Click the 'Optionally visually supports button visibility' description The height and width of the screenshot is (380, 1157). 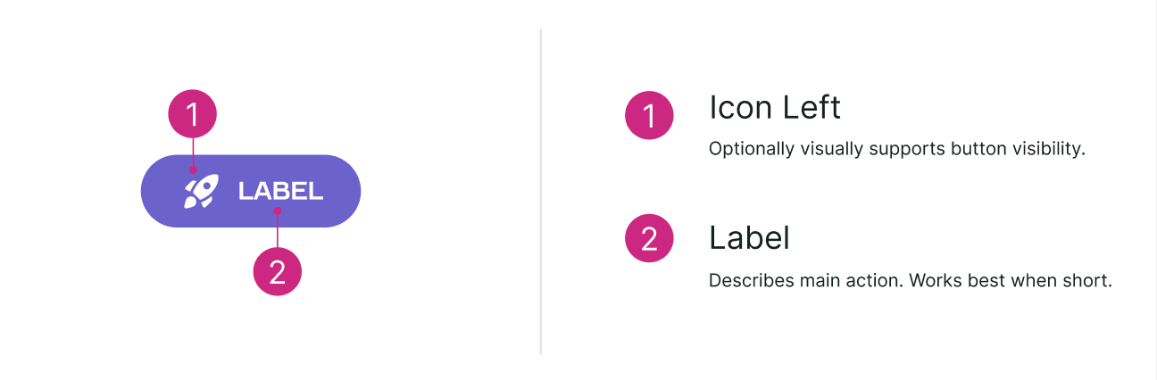click(896, 148)
